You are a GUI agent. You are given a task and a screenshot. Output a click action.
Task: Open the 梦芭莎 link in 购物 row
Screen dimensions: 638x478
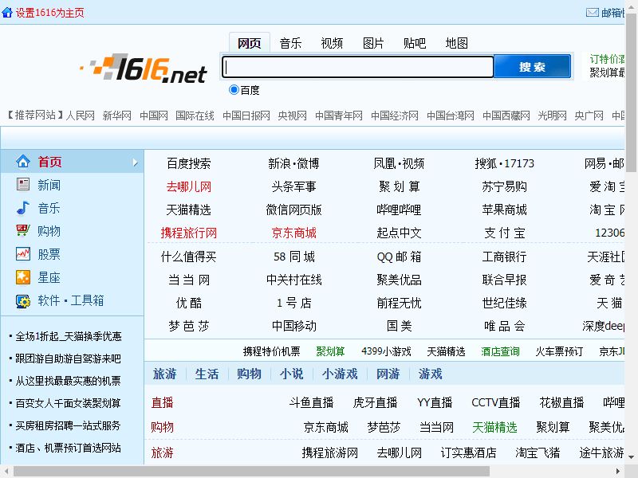click(384, 427)
